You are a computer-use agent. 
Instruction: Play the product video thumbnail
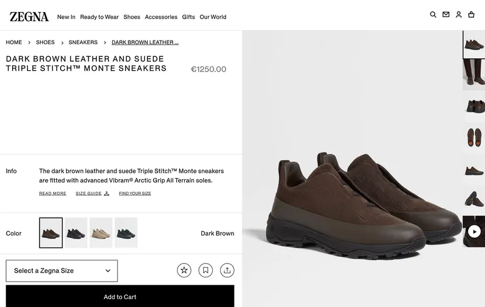pyautogui.click(x=474, y=231)
